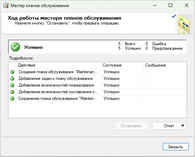Maximize the wizard window

point(170,5)
